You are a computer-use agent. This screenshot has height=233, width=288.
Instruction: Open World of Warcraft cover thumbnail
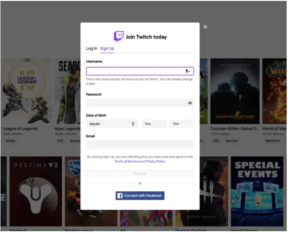(275, 91)
